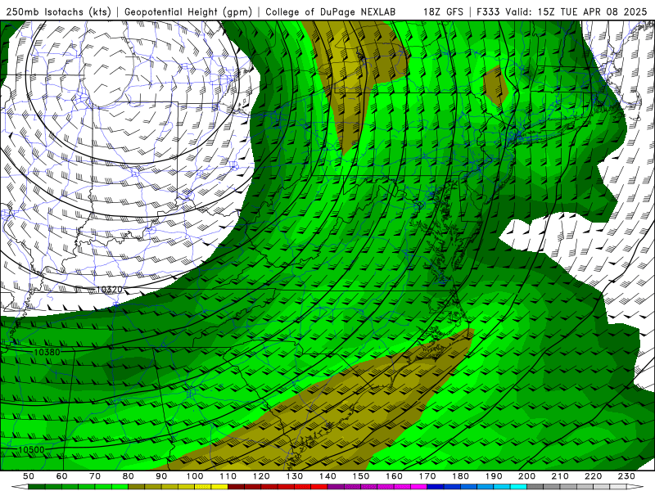Click the 70 value on the color scale
Viewport: 655px width, 491px height.
tap(95, 476)
